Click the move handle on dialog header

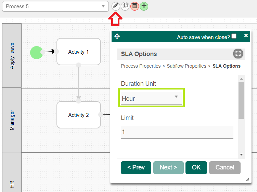click(117, 36)
